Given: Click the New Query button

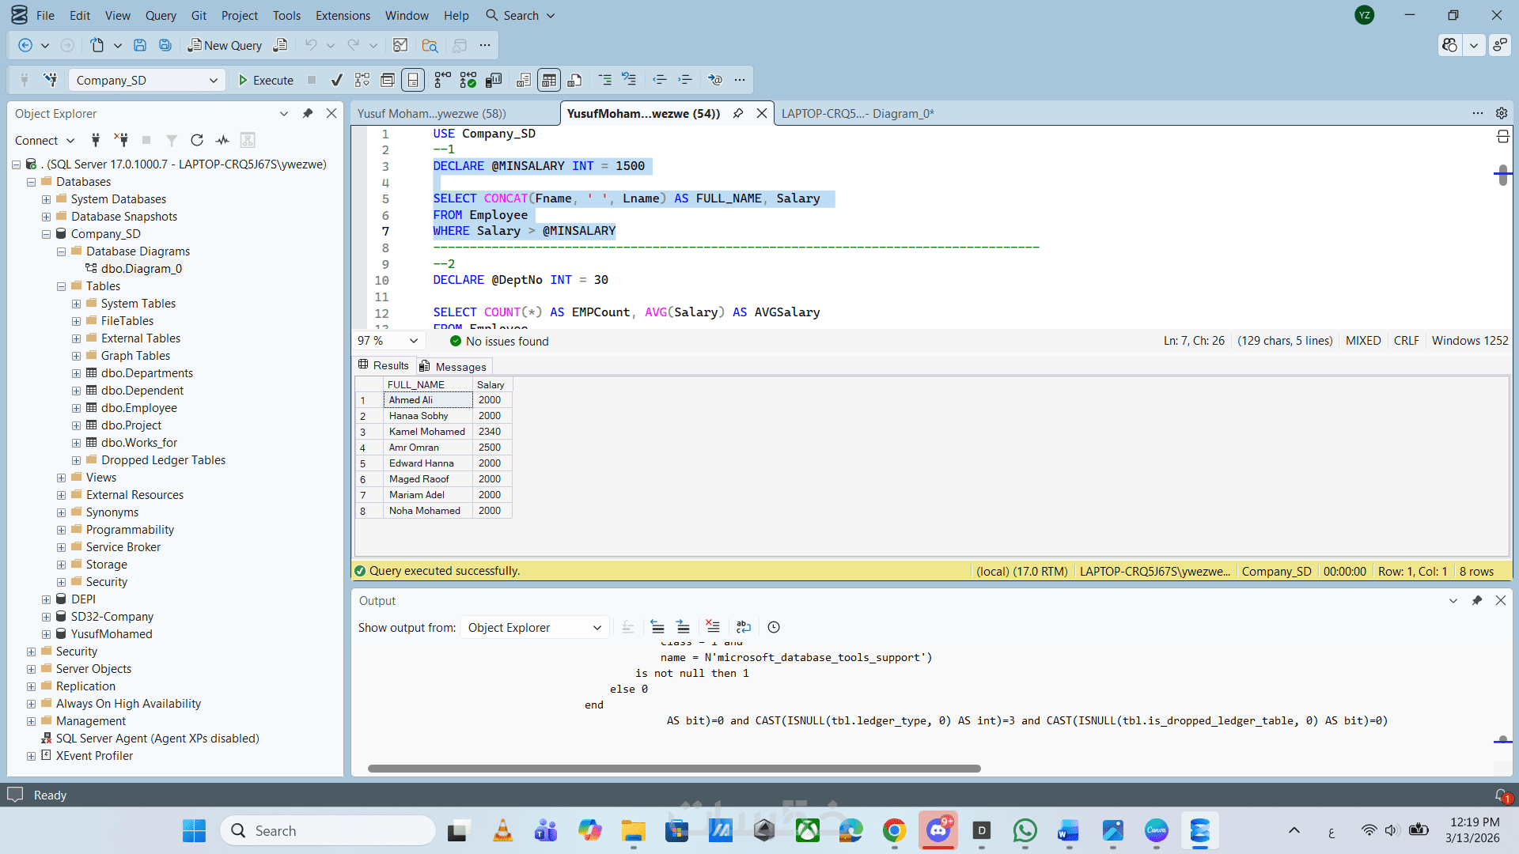Looking at the screenshot, I should (225, 45).
